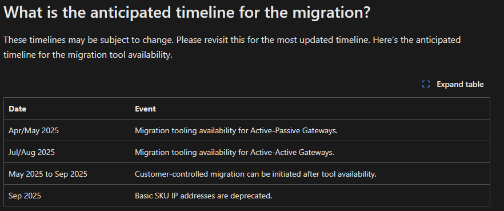Click the Apr/May 2025 date cell

coord(34,130)
